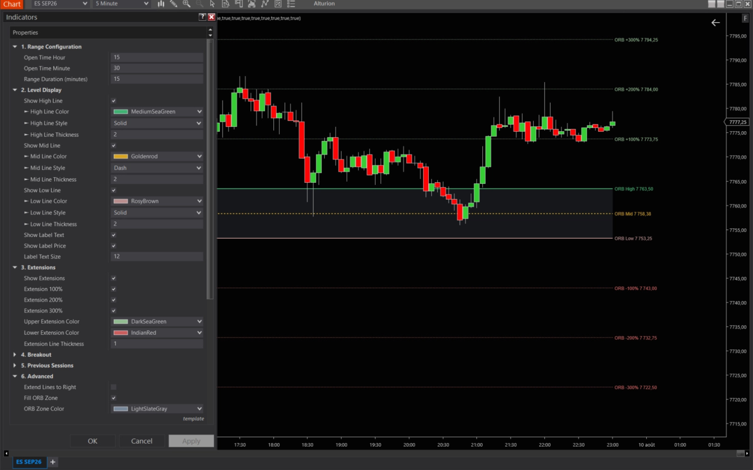Viewport: 753px width, 470px height.
Task: Click the Goldenrod Mid Line color swatch
Action: 121,157
